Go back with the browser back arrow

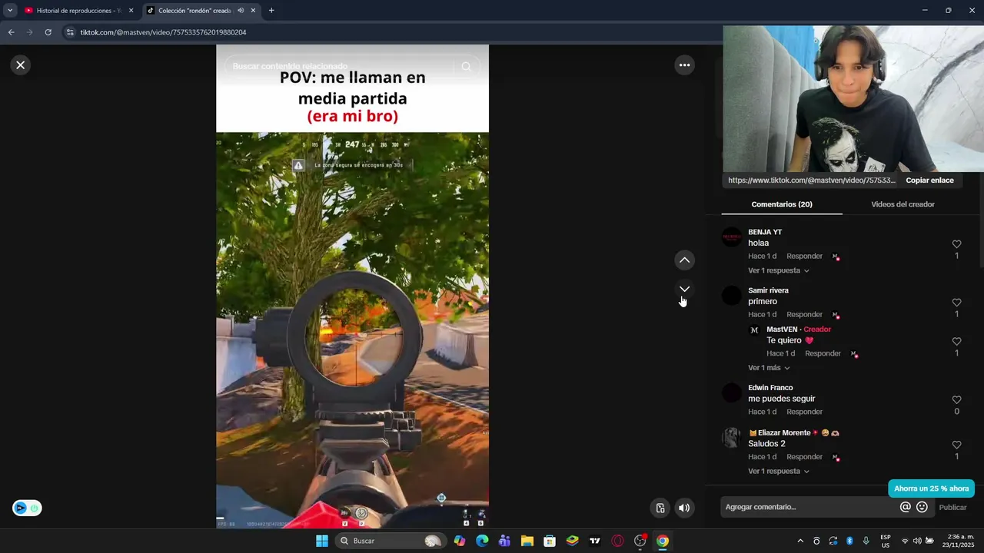(11, 32)
